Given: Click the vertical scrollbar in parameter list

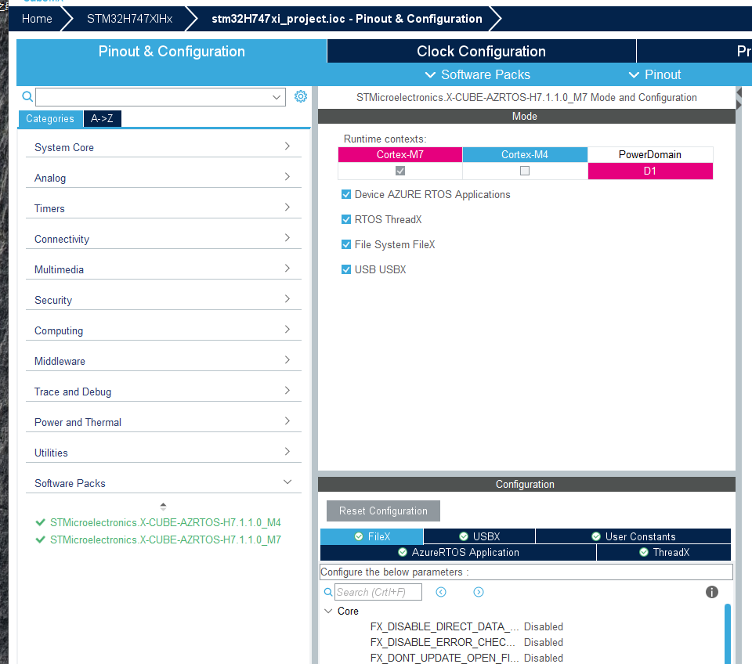Looking at the screenshot, I should pyautogui.click(x=728, y=633).
